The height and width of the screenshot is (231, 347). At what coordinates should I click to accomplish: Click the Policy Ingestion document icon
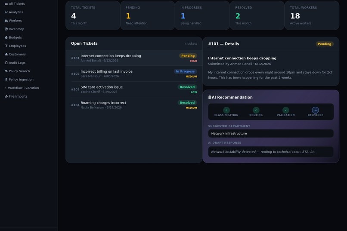tap(6, 79)
